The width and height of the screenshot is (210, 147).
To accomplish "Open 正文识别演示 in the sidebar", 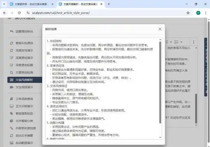I will tap(21, 106).
